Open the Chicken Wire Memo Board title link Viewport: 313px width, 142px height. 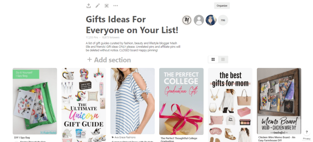277,139
